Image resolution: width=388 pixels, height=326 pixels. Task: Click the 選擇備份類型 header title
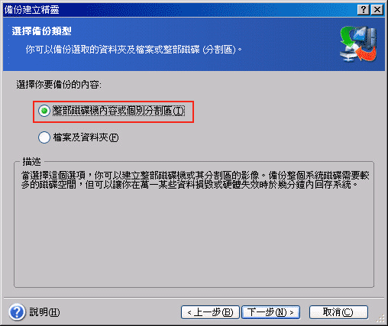tap(41, 31)
